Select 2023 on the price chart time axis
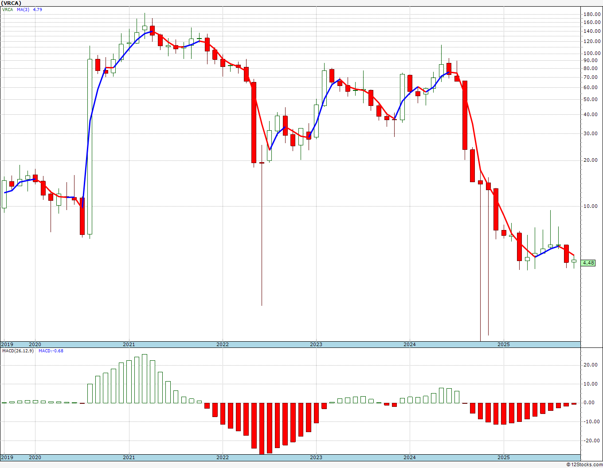The image size is (603, 468). click(x=316, y=344)
